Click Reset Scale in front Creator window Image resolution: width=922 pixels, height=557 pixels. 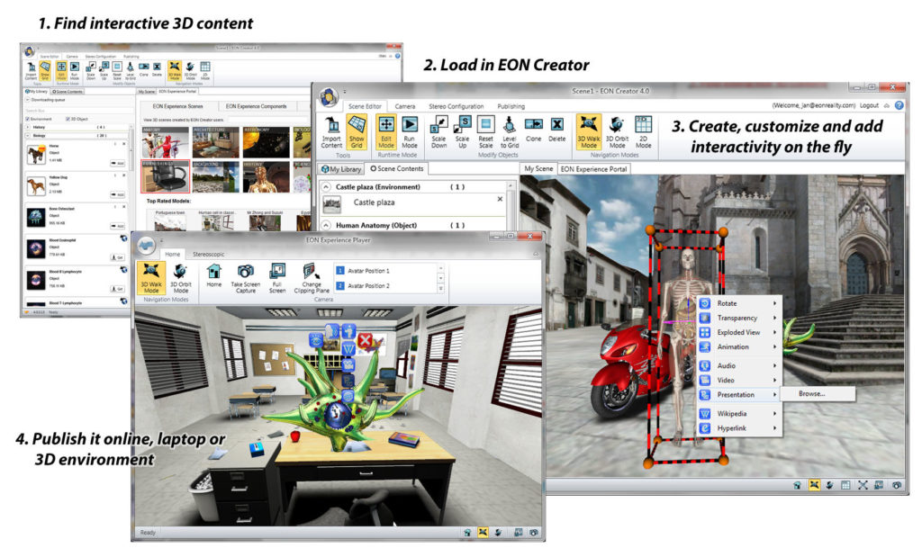point(486,131)
